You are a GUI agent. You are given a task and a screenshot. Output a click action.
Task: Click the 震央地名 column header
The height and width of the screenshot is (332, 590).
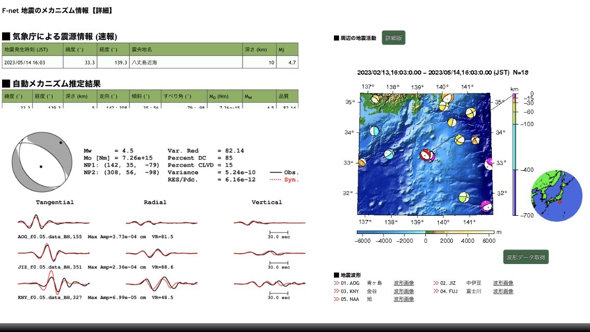[186, 49]
